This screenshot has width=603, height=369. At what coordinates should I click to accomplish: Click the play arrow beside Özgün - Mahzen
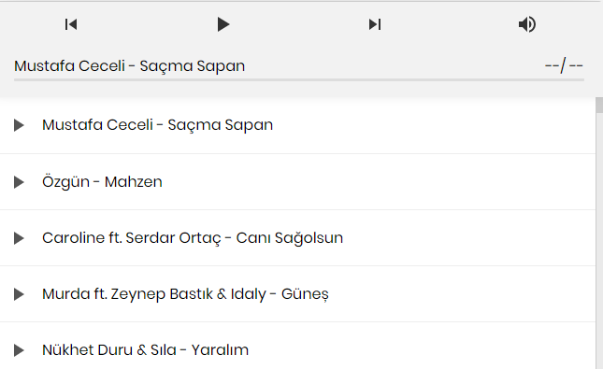click(19, 182)
